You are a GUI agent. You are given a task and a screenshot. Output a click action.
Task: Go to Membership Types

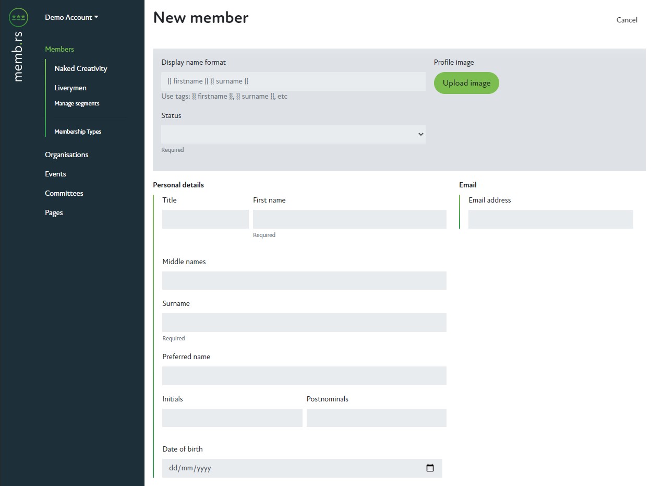tap(78, 132)
